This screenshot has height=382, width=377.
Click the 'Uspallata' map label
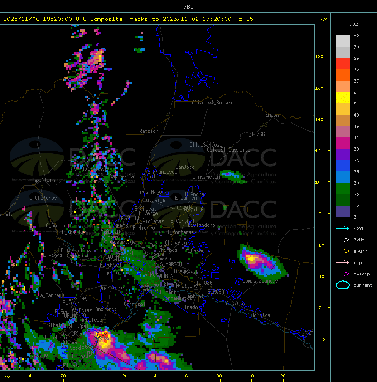point(43,181)
